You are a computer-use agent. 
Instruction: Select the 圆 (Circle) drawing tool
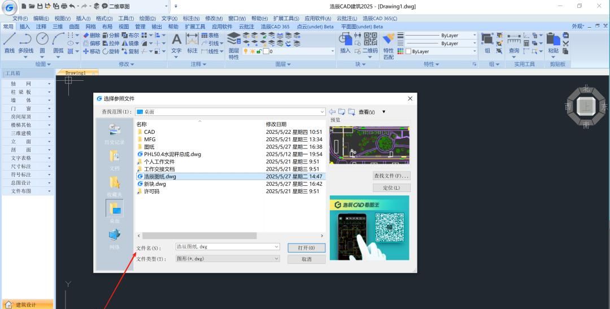coord(42,43)
